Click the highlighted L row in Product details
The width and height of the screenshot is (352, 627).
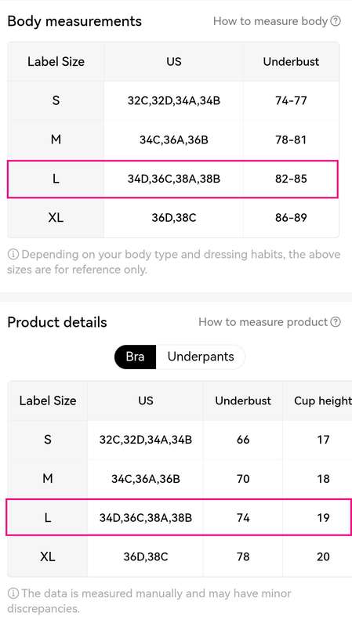point(180,517)
